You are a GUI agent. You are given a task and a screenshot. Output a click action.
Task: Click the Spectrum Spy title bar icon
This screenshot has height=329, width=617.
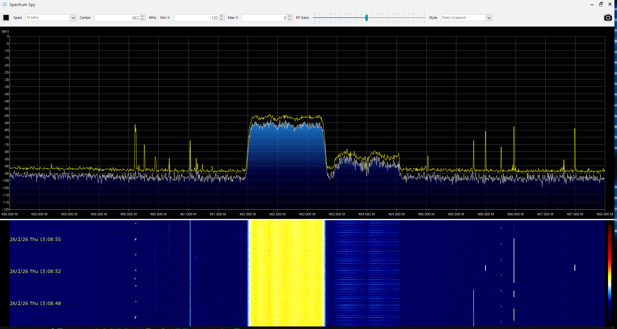pyautogui.click(x=4, y=4)
